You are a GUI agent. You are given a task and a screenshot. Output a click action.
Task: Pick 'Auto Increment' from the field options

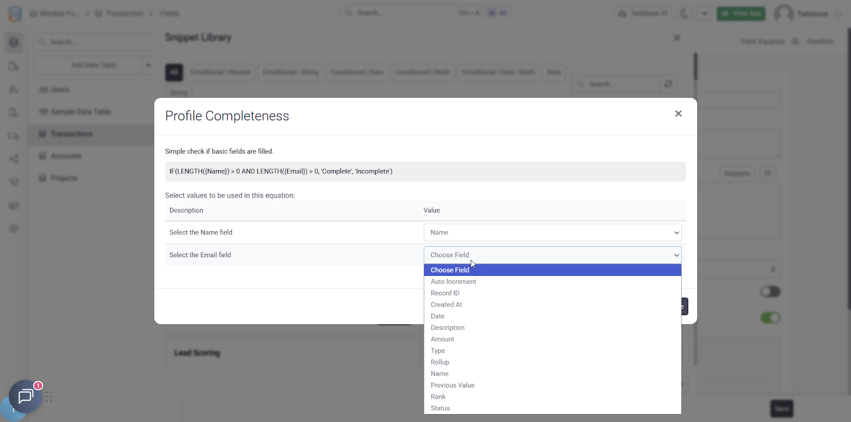453,282
